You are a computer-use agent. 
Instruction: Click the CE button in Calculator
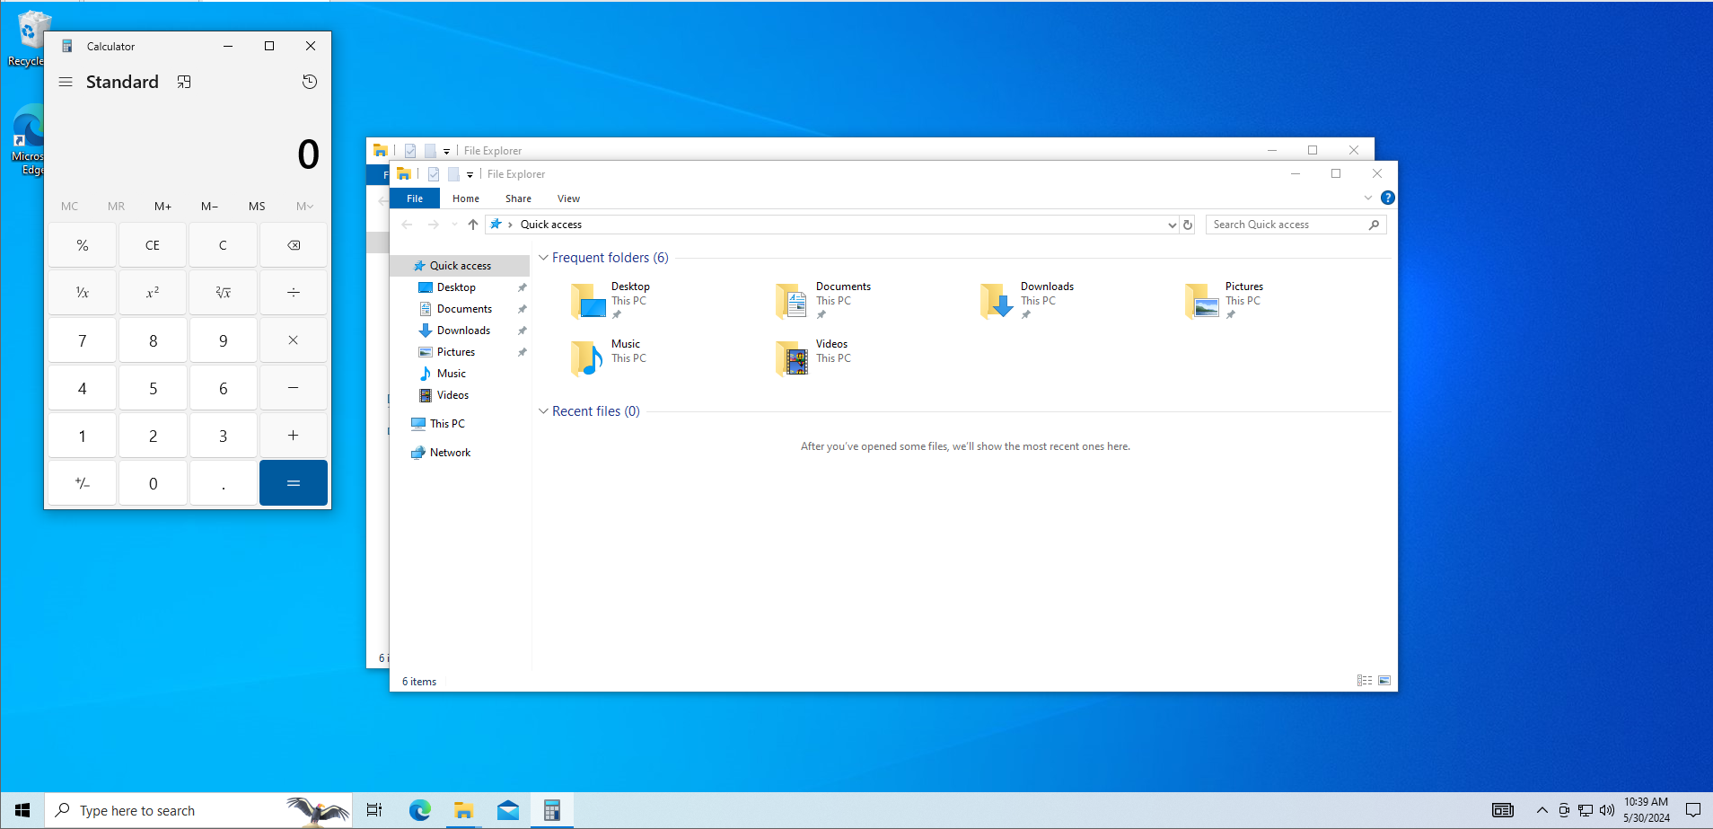pyautogui.click(x=153, y=245)
